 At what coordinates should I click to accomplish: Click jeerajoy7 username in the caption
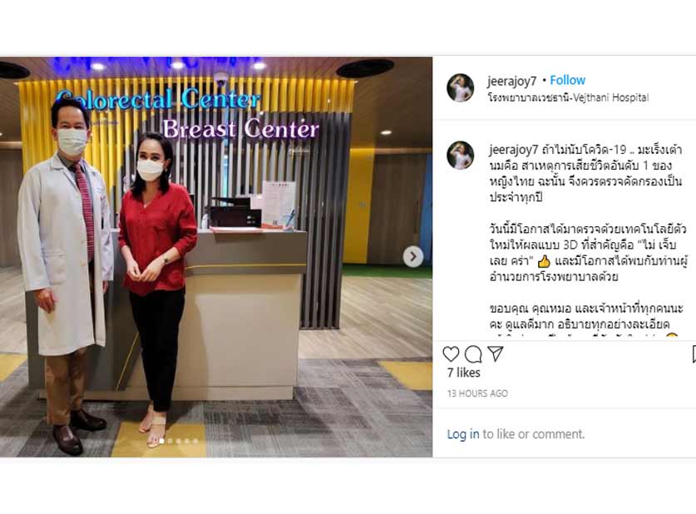514,150
